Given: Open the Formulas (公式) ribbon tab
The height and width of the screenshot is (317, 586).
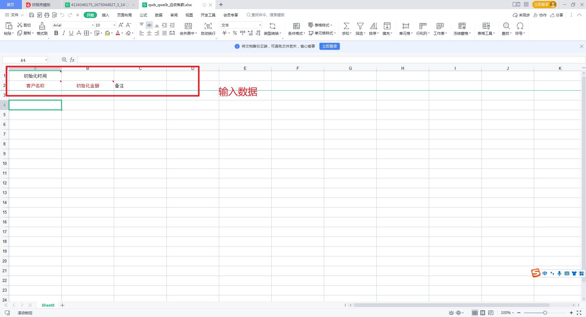Looking at the screenshot, I should coord(143,15).
